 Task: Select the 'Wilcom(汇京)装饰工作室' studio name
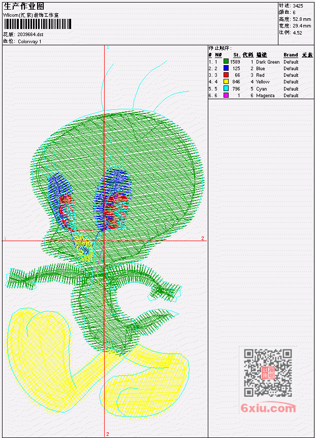pyautogui.click(x=30, y=15)
